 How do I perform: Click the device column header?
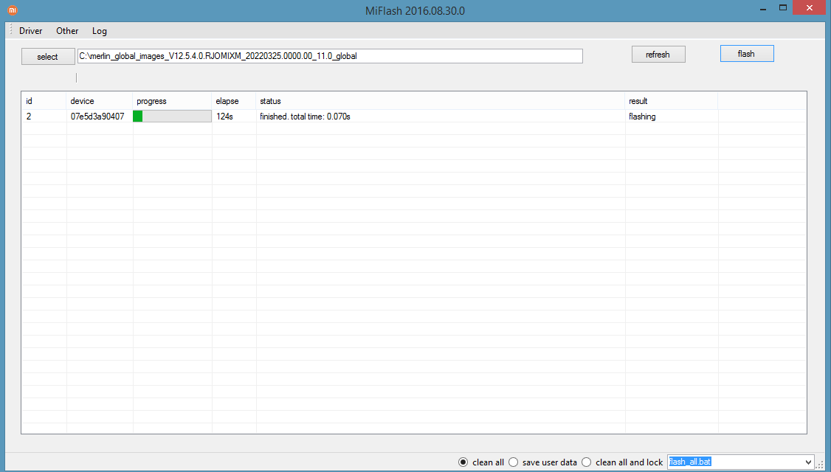pyautogui.click(x=99, y=101)
